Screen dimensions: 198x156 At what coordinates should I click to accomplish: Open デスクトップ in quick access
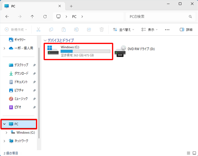tap(19, 65)
